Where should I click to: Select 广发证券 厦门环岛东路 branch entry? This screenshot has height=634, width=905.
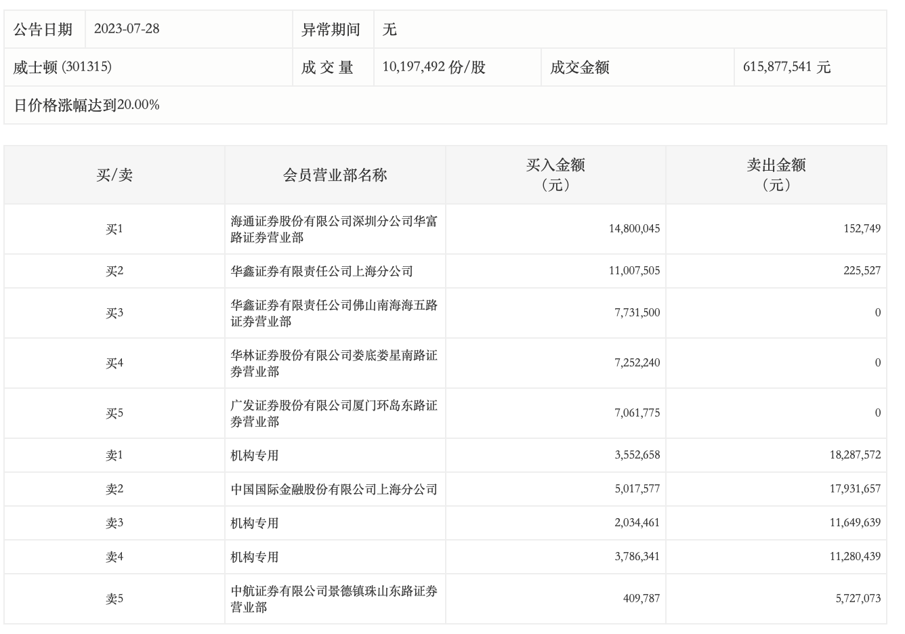point(334,413)
